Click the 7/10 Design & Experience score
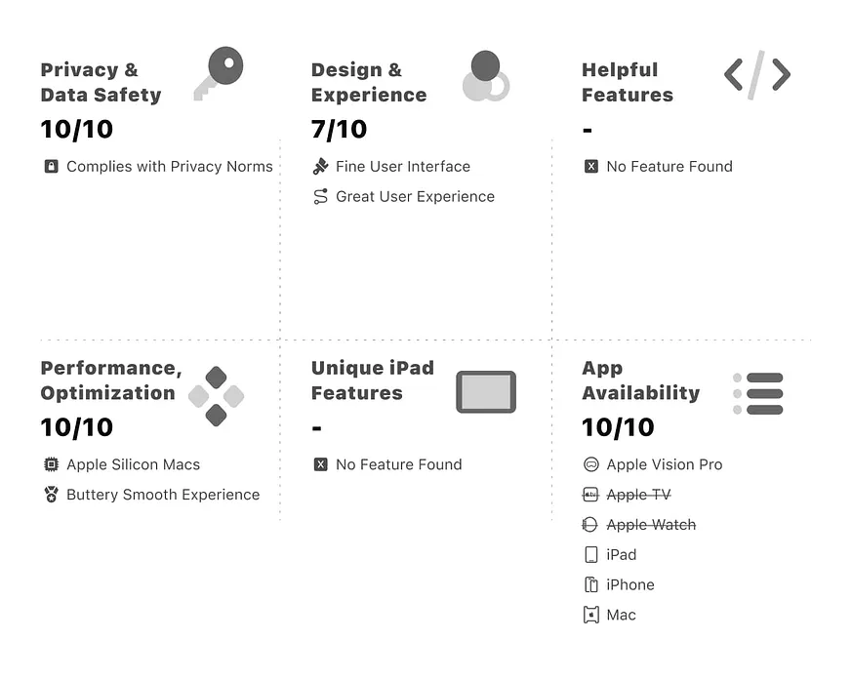Screen dimensions: 852x680 coord(339,129)
